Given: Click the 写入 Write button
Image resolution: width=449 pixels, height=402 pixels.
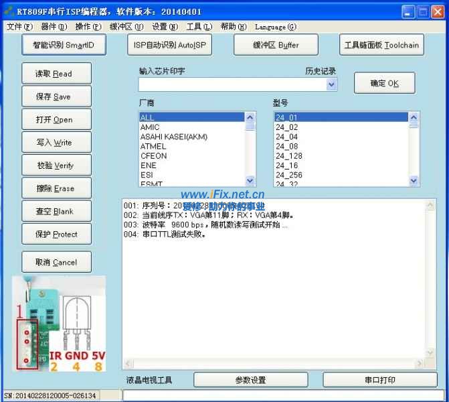Looking at the screenshot, I should [x=57, y=143].
